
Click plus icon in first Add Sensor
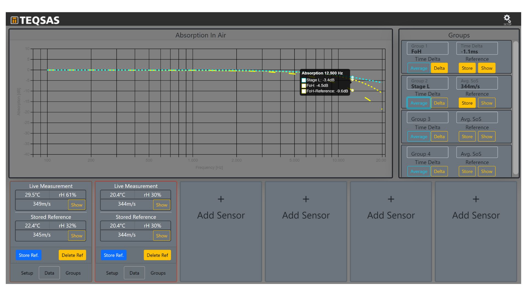tap(221, 199)
